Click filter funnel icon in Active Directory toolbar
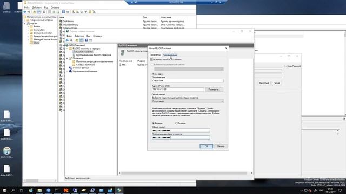 point(85,12)
